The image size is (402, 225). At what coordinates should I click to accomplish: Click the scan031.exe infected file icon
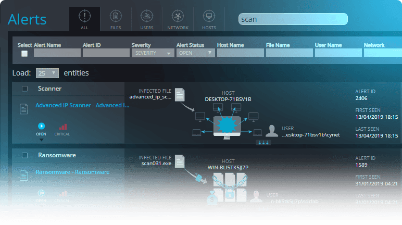pos(180,161)
